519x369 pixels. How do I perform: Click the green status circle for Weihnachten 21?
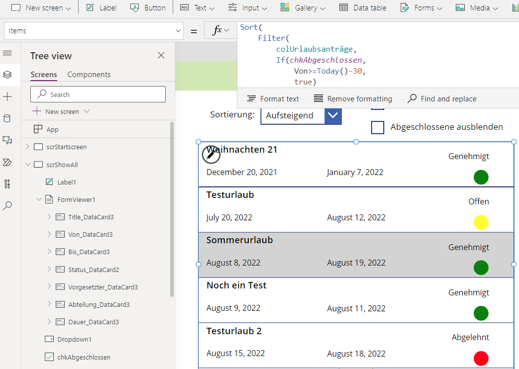point(481,177)
